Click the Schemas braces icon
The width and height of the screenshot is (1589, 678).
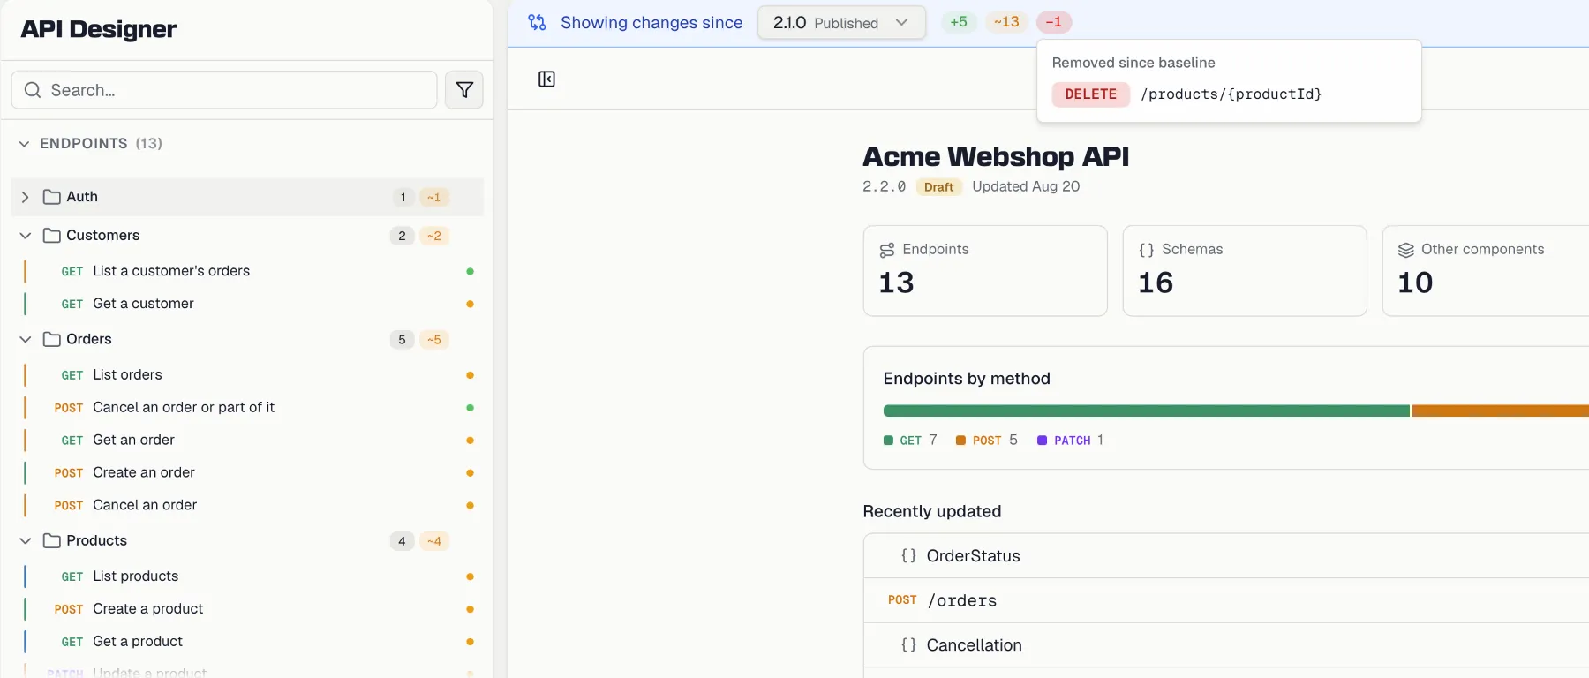[x=1147, y=250]
